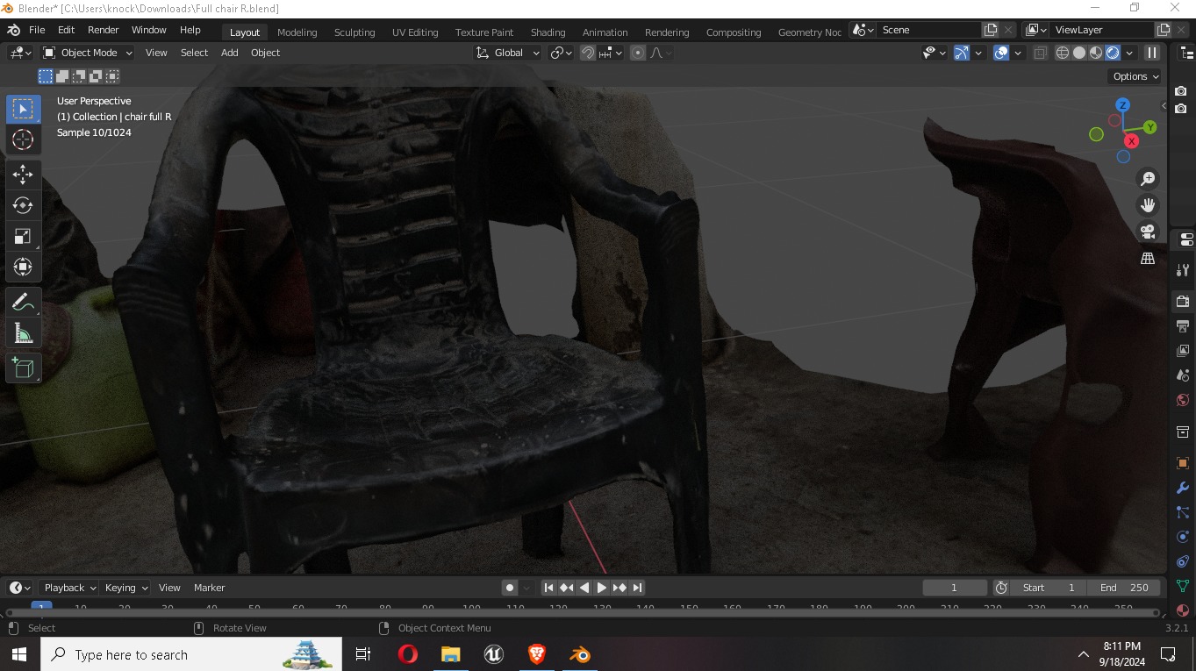Click the Z axis on navigation gizmo
This screenshot has width=1196, height=671.
[1122, 105]
